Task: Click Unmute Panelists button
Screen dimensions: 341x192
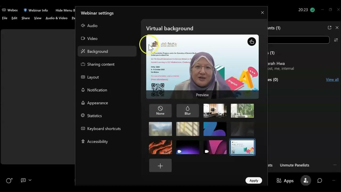Action: (294, 165)
